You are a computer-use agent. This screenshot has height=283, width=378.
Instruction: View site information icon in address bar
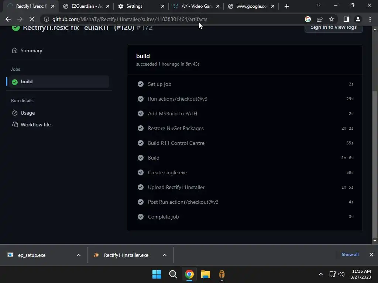coord(47,19)
